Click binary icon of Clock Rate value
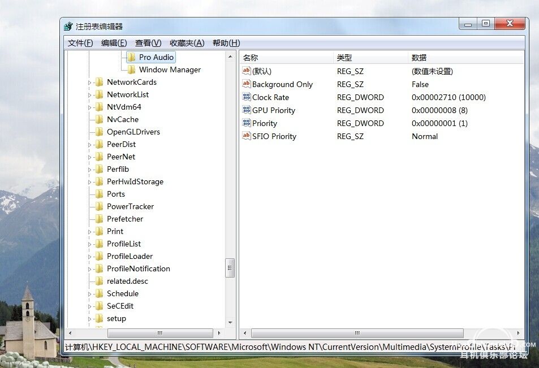 (x=247, y=97)
